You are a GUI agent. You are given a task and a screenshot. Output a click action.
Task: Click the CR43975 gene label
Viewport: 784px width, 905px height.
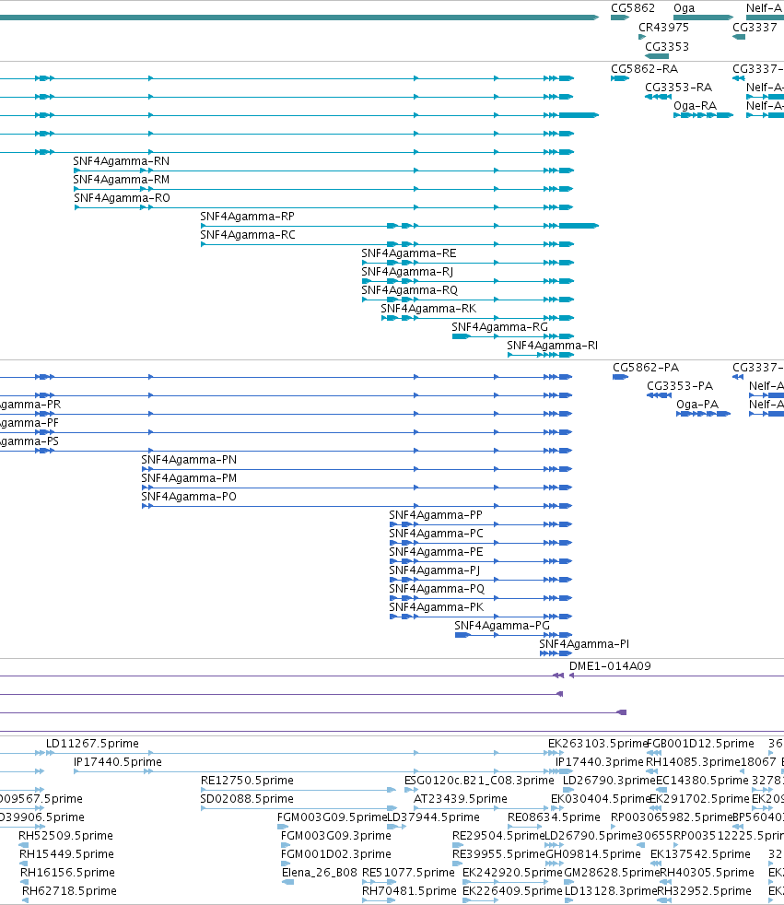pos(663,27)
